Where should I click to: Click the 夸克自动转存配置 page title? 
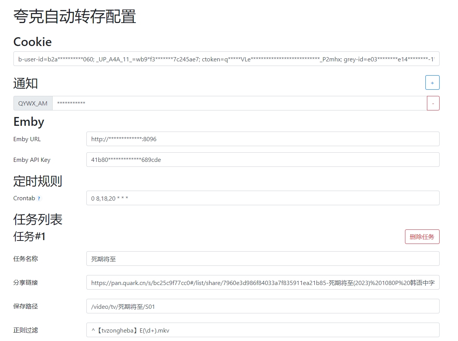tap(74, 17)
